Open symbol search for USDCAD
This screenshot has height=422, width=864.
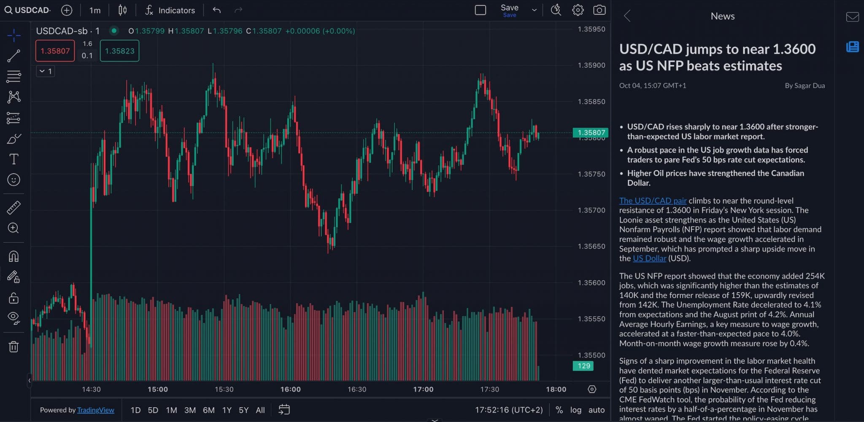click(x=27, y=10)
